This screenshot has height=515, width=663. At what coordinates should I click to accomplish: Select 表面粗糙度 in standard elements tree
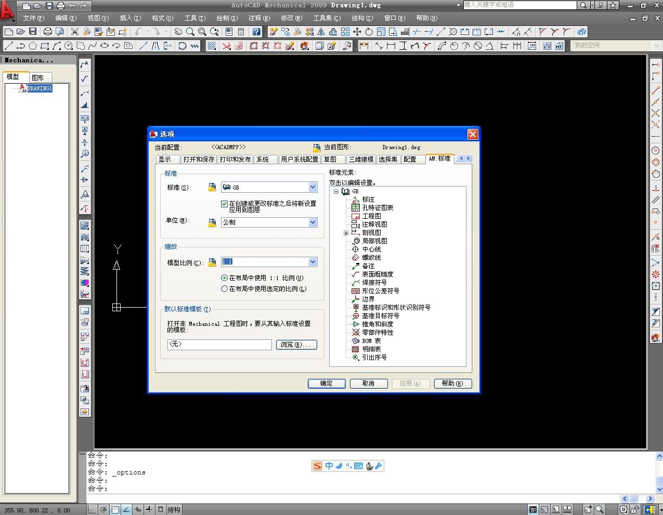point(378,274)
